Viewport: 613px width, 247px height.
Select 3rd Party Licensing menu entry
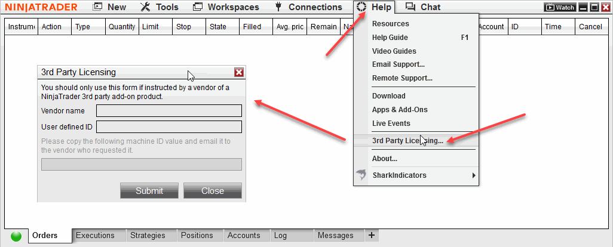pos(407,141)
